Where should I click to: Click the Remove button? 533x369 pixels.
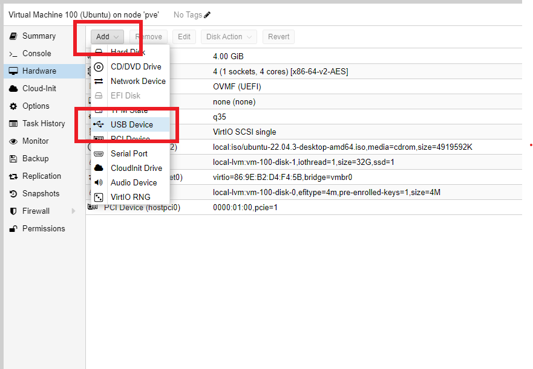coord(148,37)
